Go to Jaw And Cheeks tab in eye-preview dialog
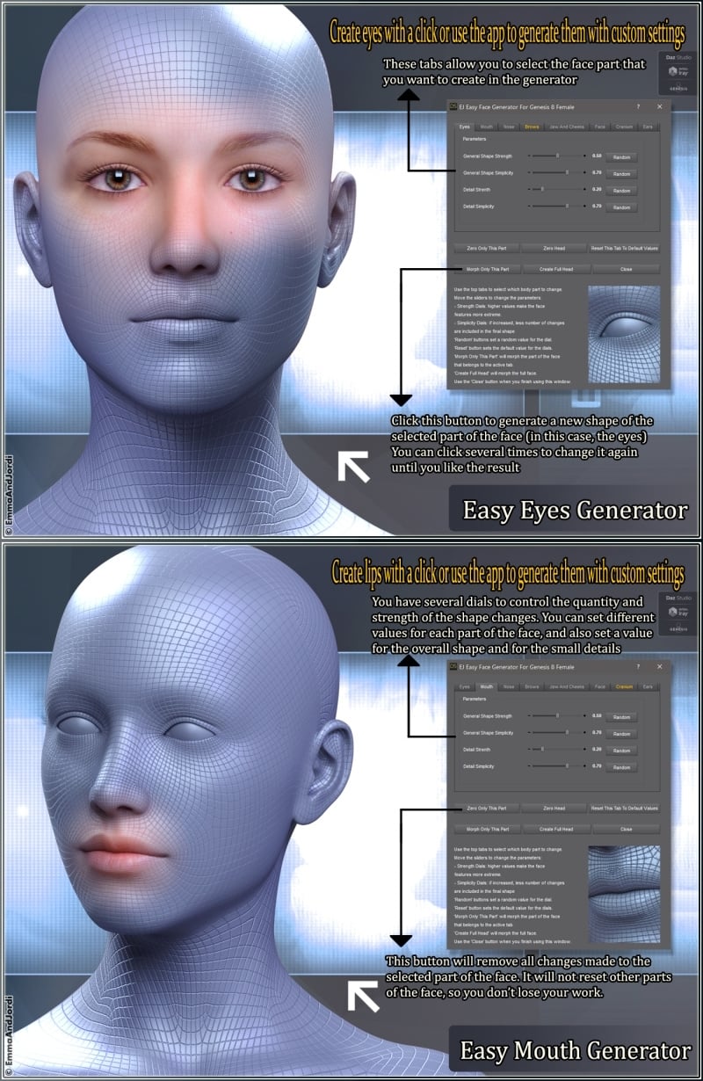Image resolution: width=703 pixels, height=1081 pixels. coord(567,127)
